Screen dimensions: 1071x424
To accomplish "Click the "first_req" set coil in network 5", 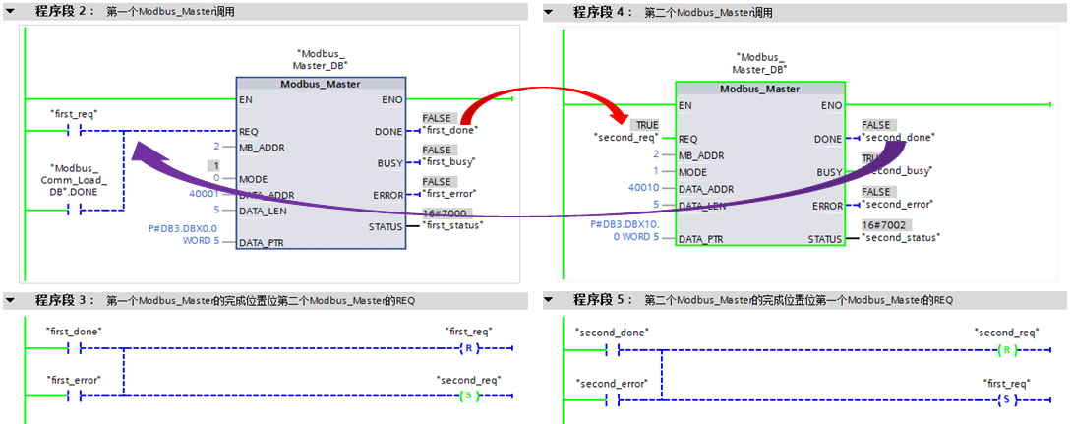I will tap(1007, 400).
